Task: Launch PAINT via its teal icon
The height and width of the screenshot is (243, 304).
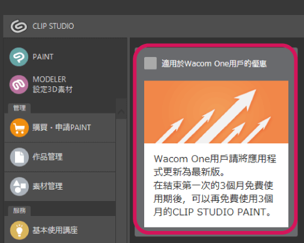Action: click(19, 57)
